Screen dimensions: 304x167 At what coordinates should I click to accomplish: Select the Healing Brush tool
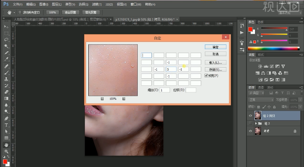pos(6,66)
